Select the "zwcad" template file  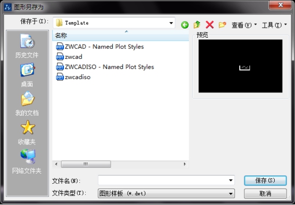pyautogui.click(x=69, y=57)
